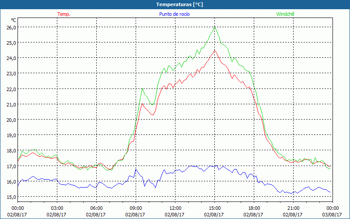
Task: Click the 15:00 time axis label
Action: (x=214, y=208)
